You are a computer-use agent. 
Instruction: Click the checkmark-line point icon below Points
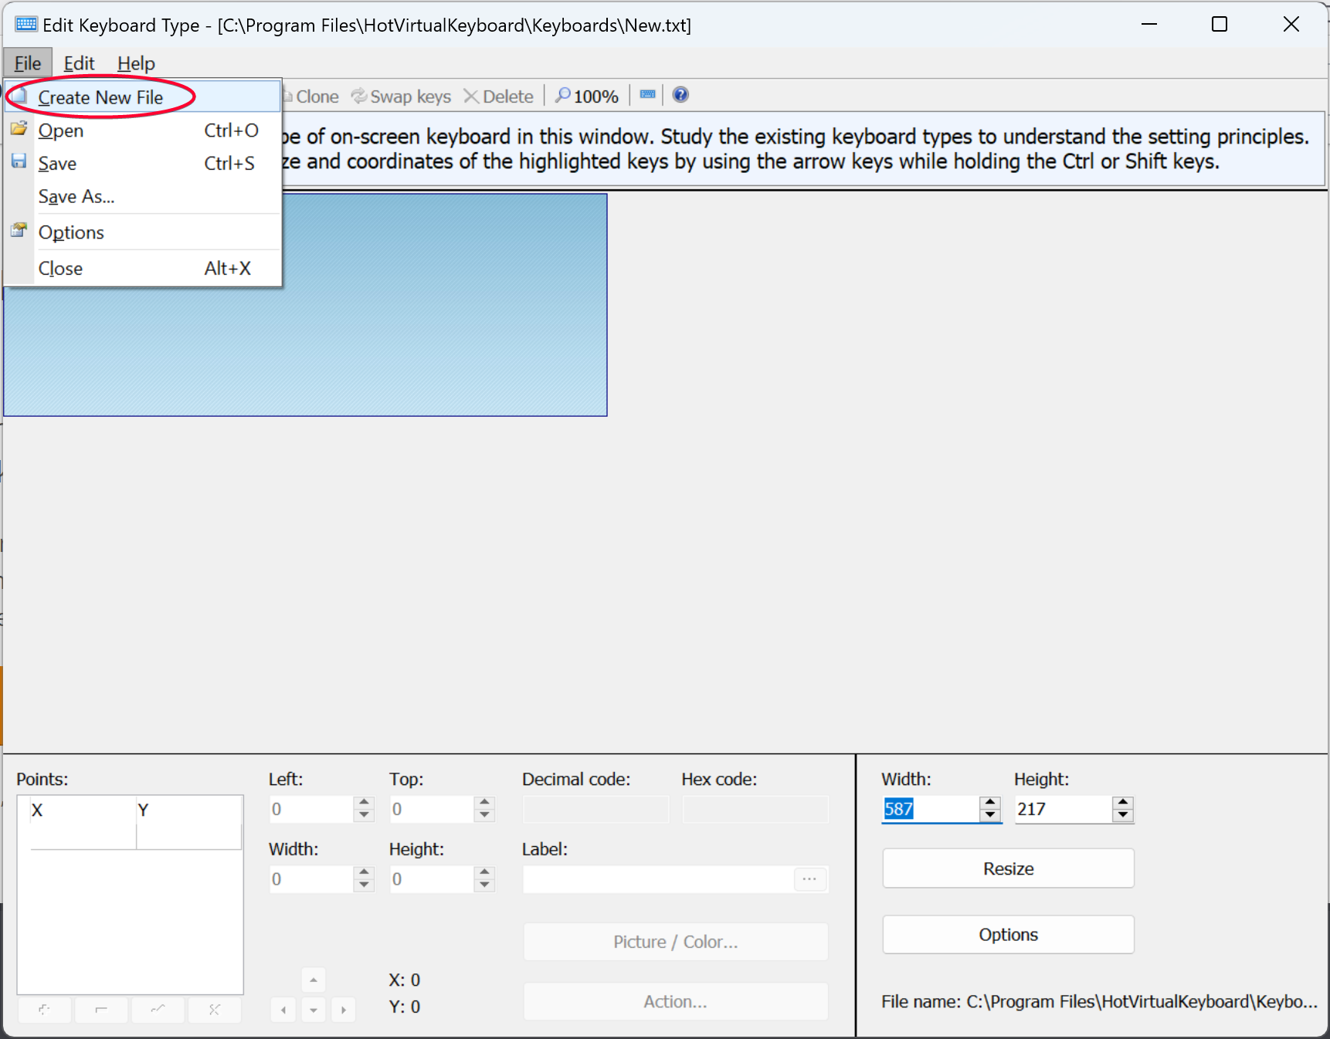[x=158, y=1009]
